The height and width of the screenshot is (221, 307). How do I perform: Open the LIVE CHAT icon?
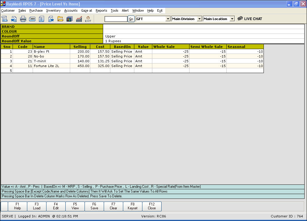coord(249,19)
